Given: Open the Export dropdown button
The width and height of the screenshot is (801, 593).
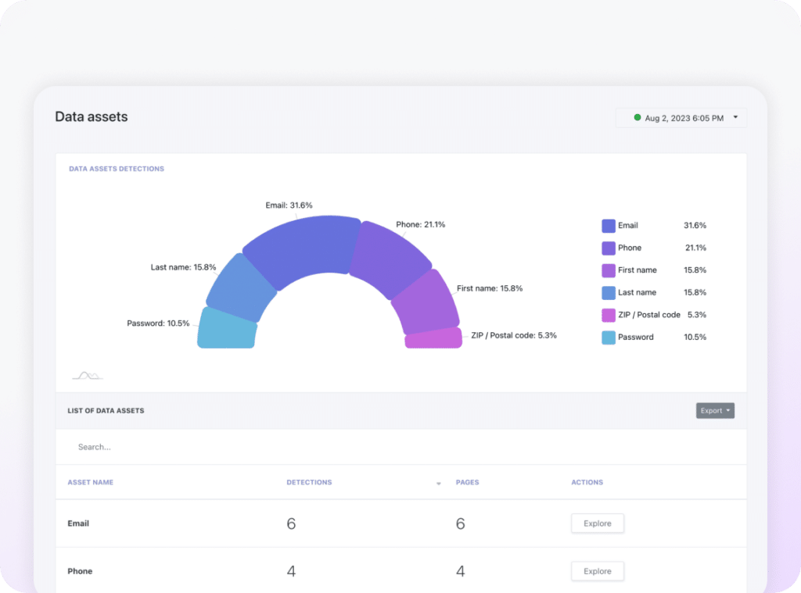Looking at the screenshot, I should coord(715,410).
